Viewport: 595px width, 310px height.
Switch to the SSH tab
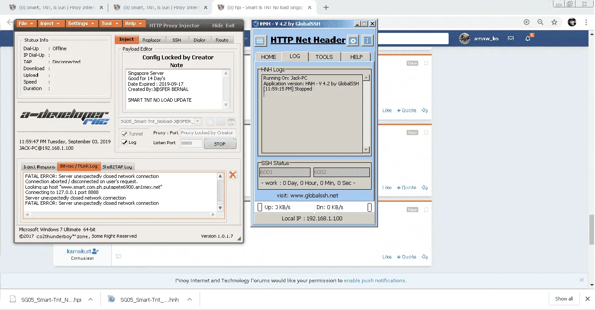177,40
